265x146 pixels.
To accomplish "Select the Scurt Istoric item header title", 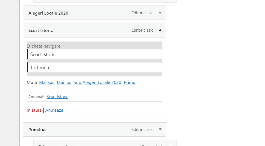I will click(41, 31).
